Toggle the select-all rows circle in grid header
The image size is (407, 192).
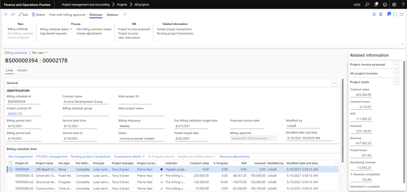10,163
